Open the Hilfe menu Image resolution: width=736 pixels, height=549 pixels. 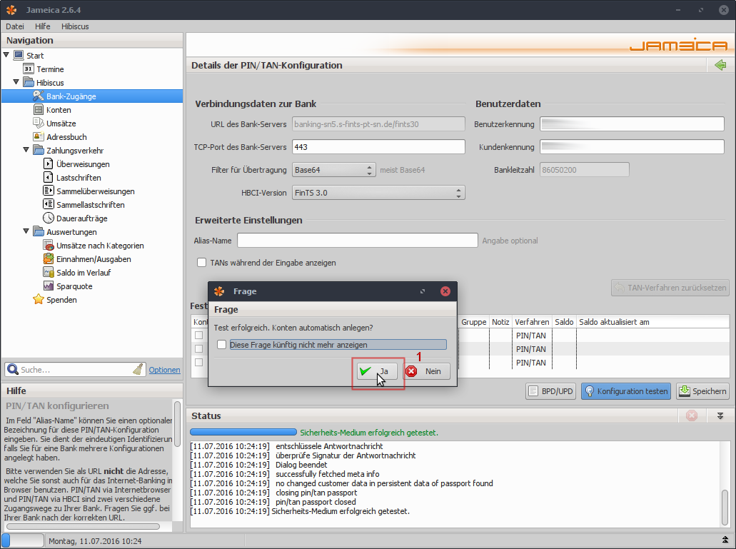42,26
